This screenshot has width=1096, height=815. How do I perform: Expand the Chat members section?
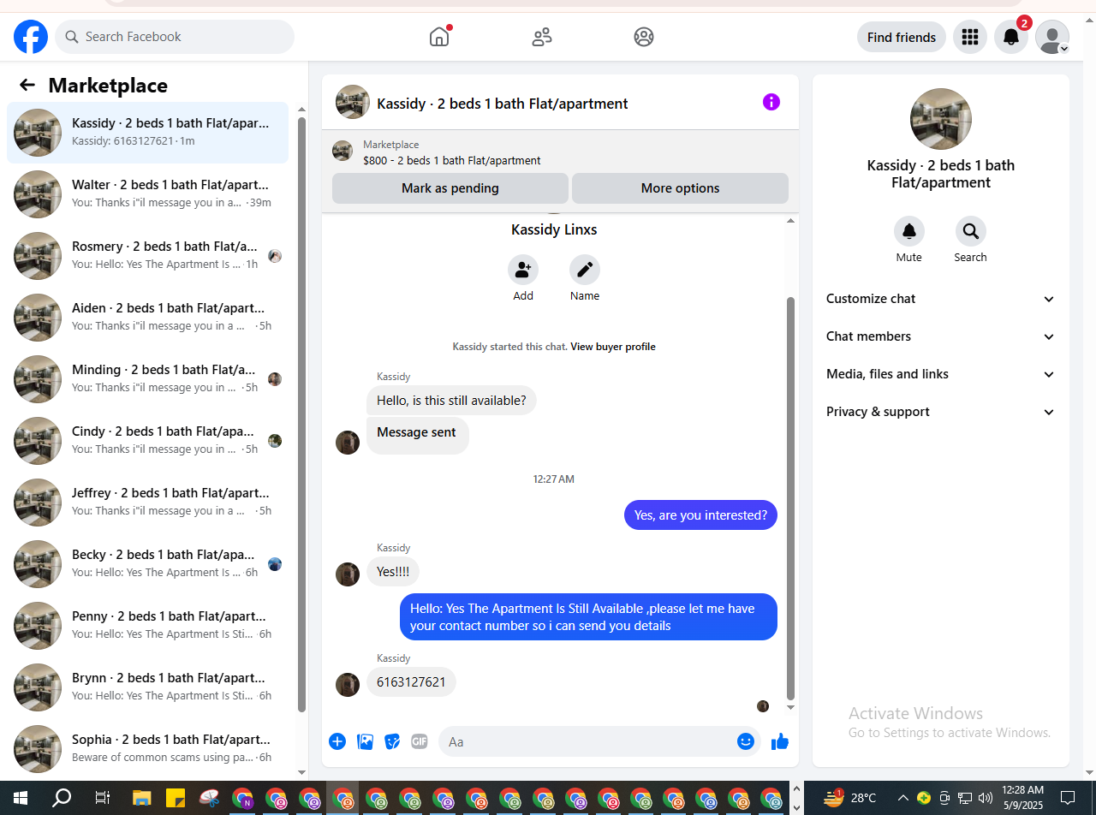click(941, 336)
